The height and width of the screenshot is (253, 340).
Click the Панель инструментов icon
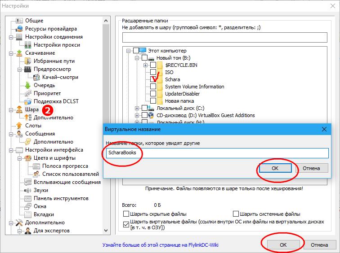pos(28,198)
